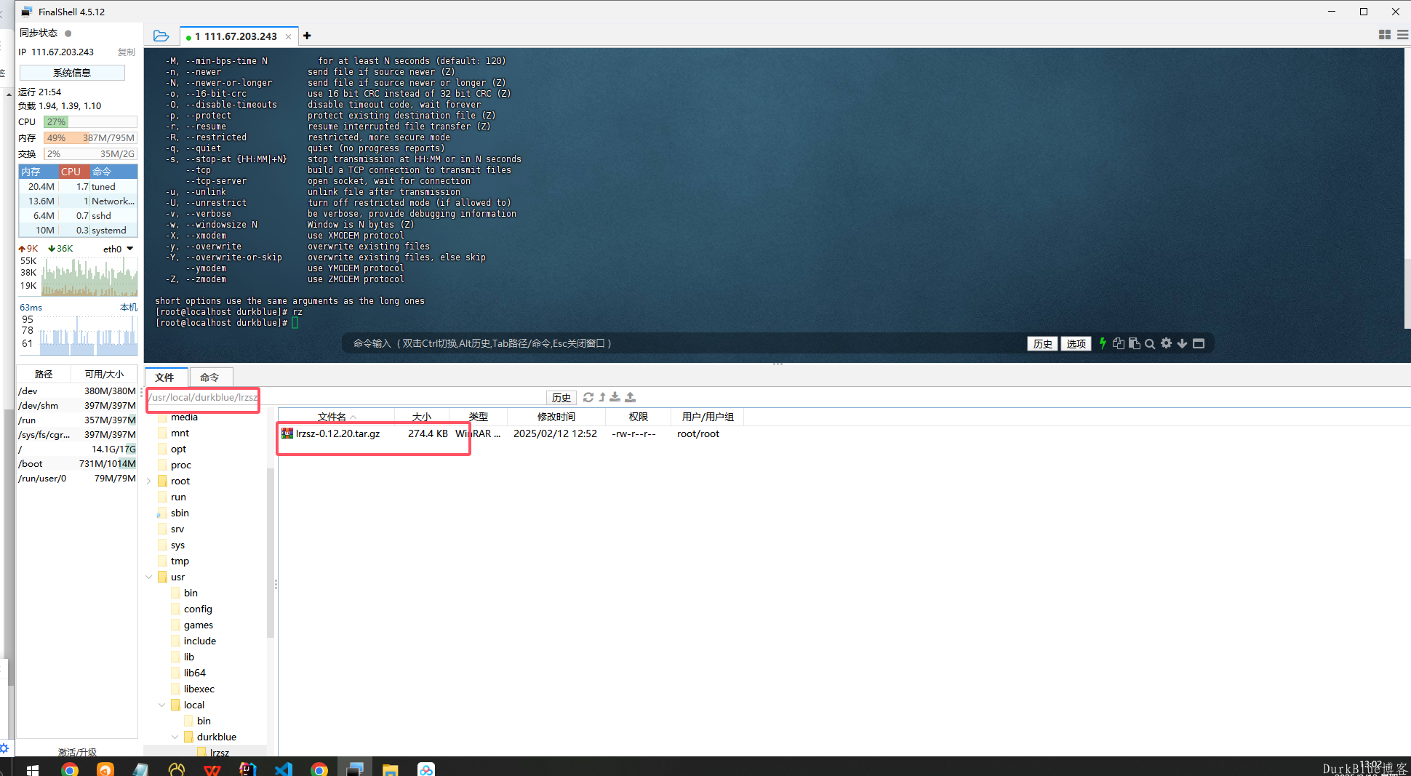Open terminal settings gear icon
This screenshot has width=1411, height=776.
(1166, 343)
